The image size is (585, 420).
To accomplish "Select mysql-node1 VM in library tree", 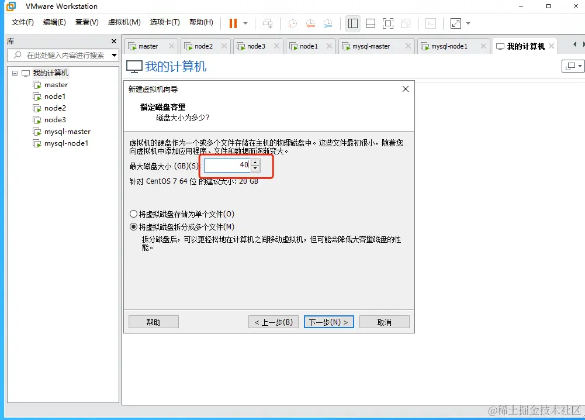I will [67, 143].
